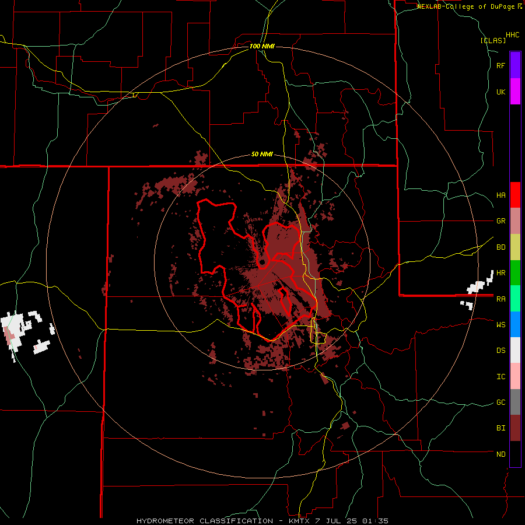This screenshot has width=525, height=525.
Task: Click the 'HR' legend label
Action: pos(501,273)
